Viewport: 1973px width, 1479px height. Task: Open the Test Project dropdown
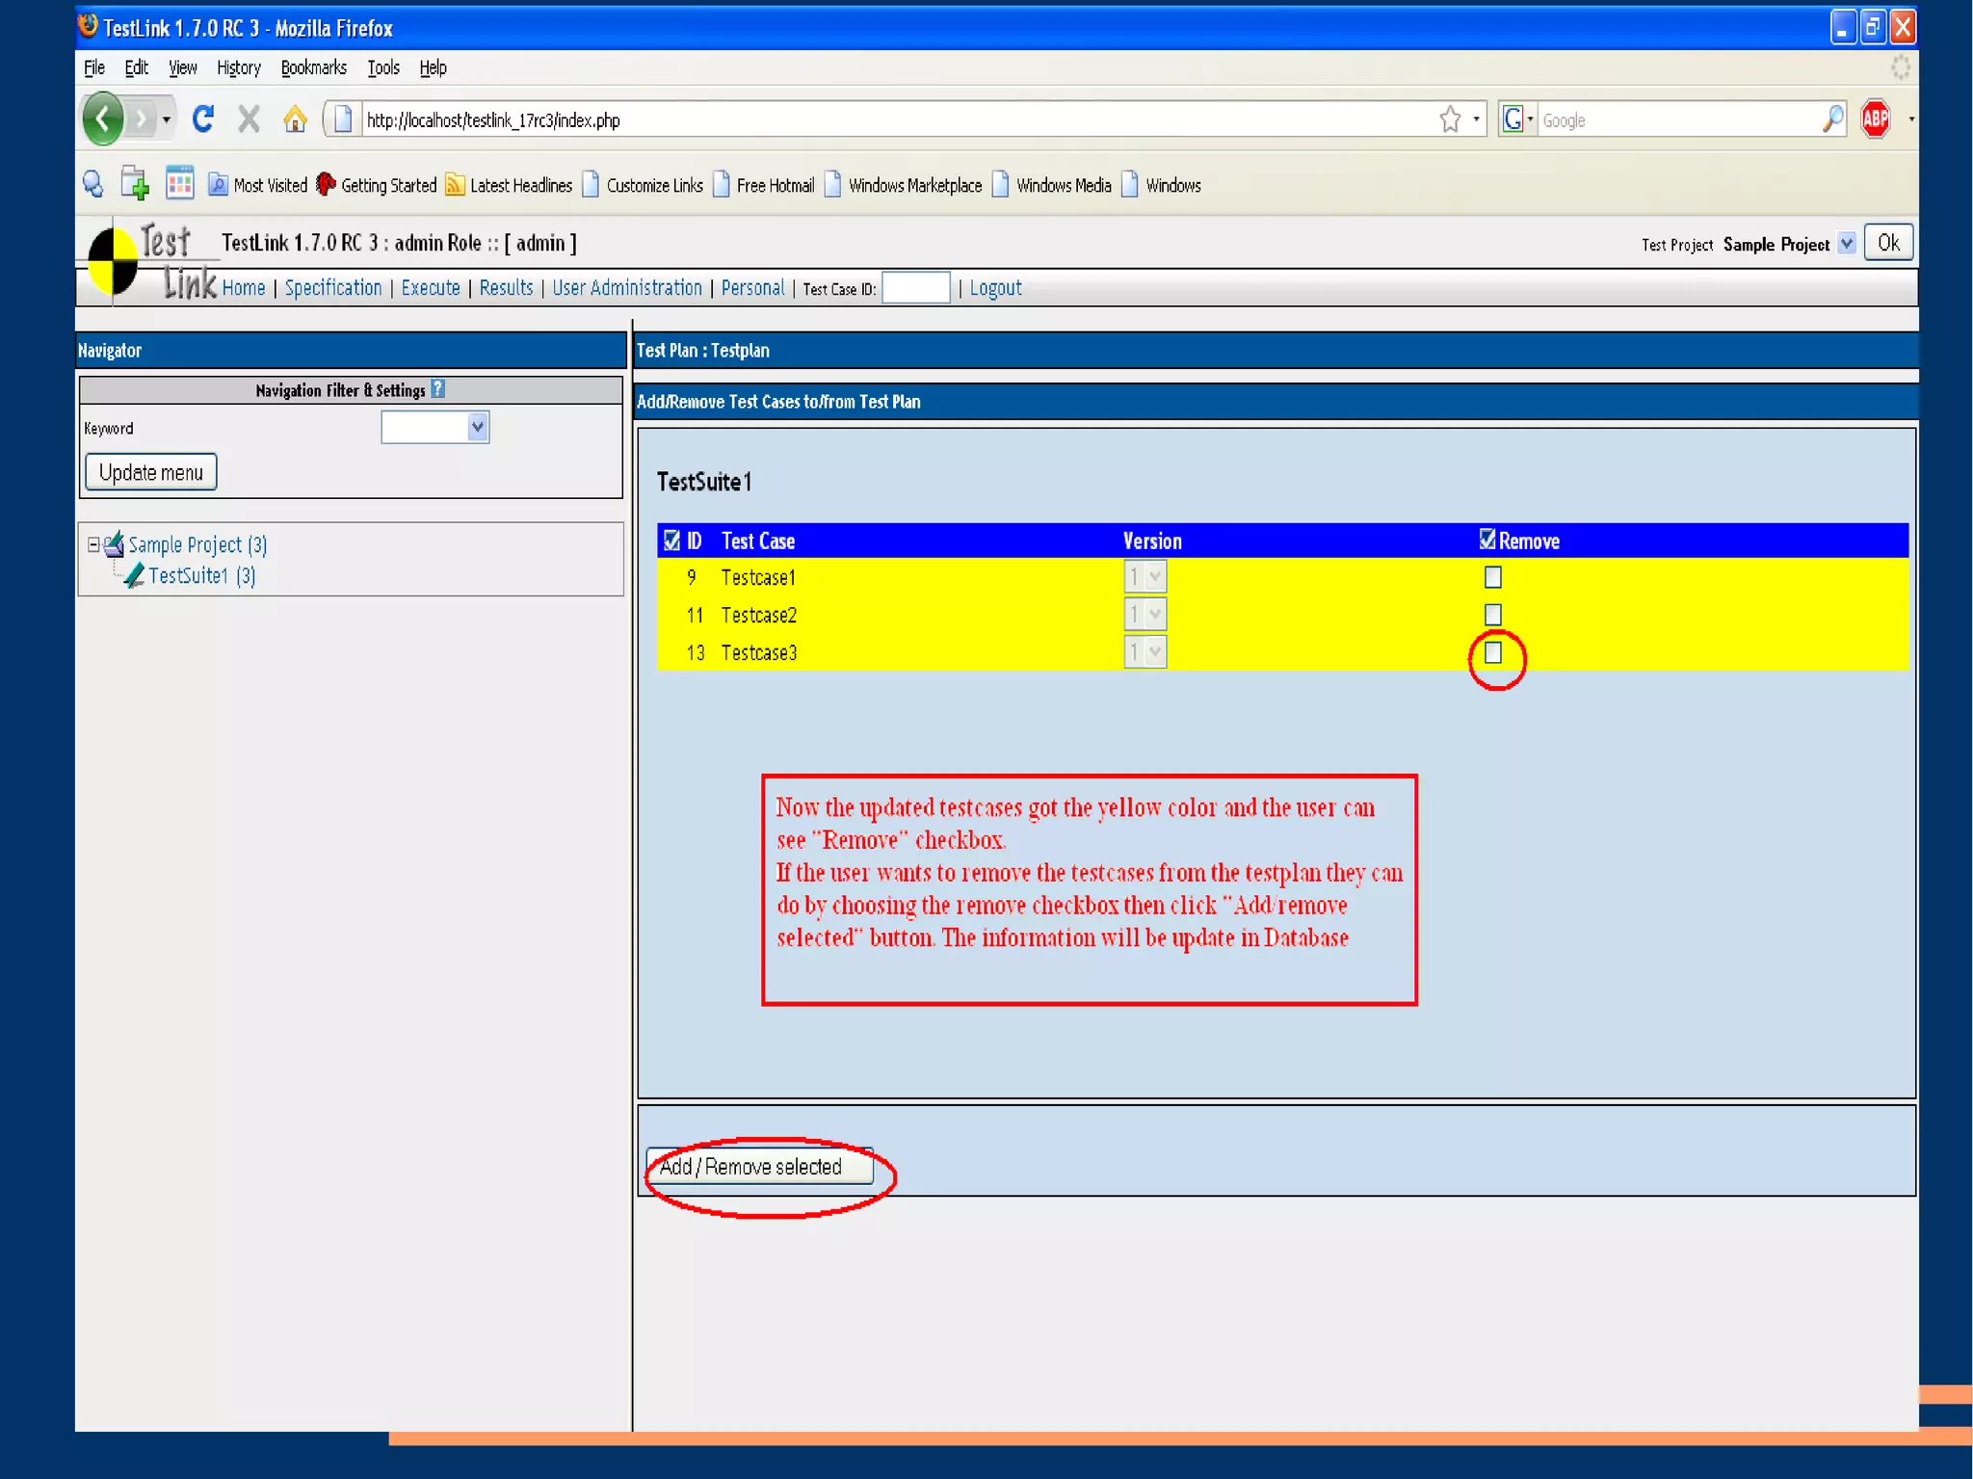pos(1846,244)
